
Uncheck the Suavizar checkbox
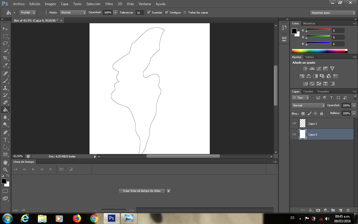149,13
